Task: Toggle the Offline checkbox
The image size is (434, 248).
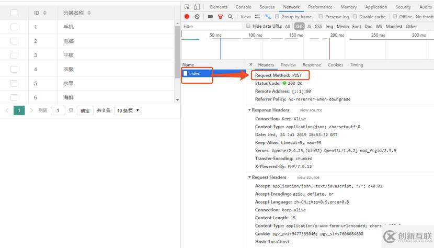Action: point(395,16)
